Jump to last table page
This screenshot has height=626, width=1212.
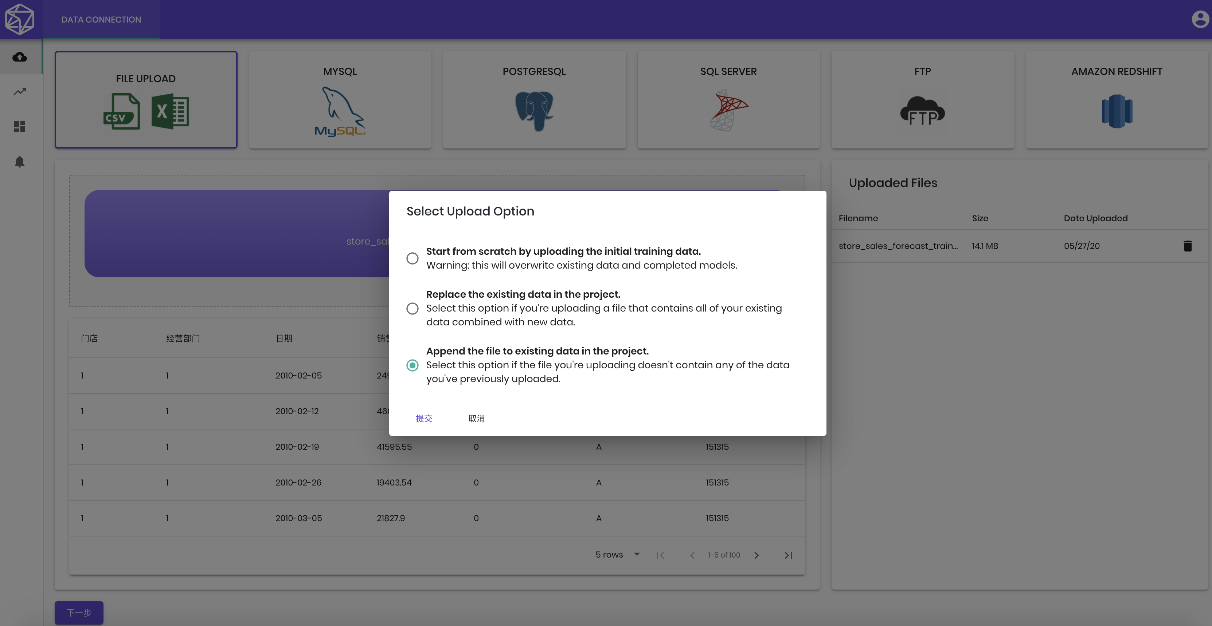coord(789,555)
